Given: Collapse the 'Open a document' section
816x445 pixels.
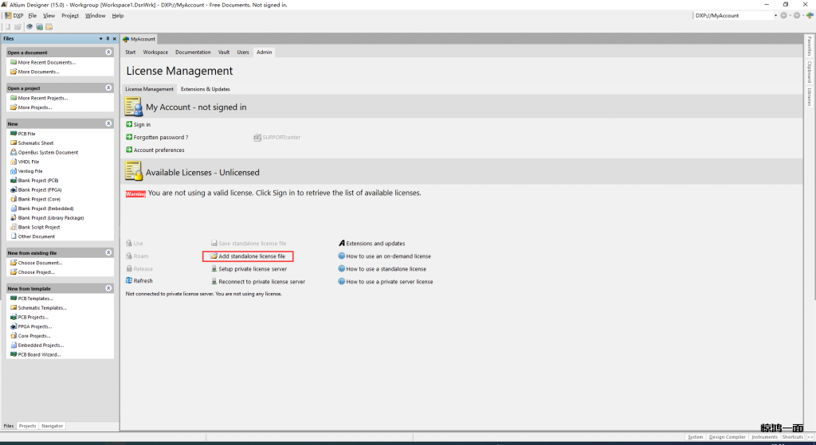Looking at the screenshot, I should [108, 53].
